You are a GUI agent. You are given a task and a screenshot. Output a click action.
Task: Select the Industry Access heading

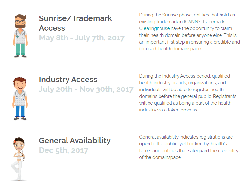(x=68, y=80)
